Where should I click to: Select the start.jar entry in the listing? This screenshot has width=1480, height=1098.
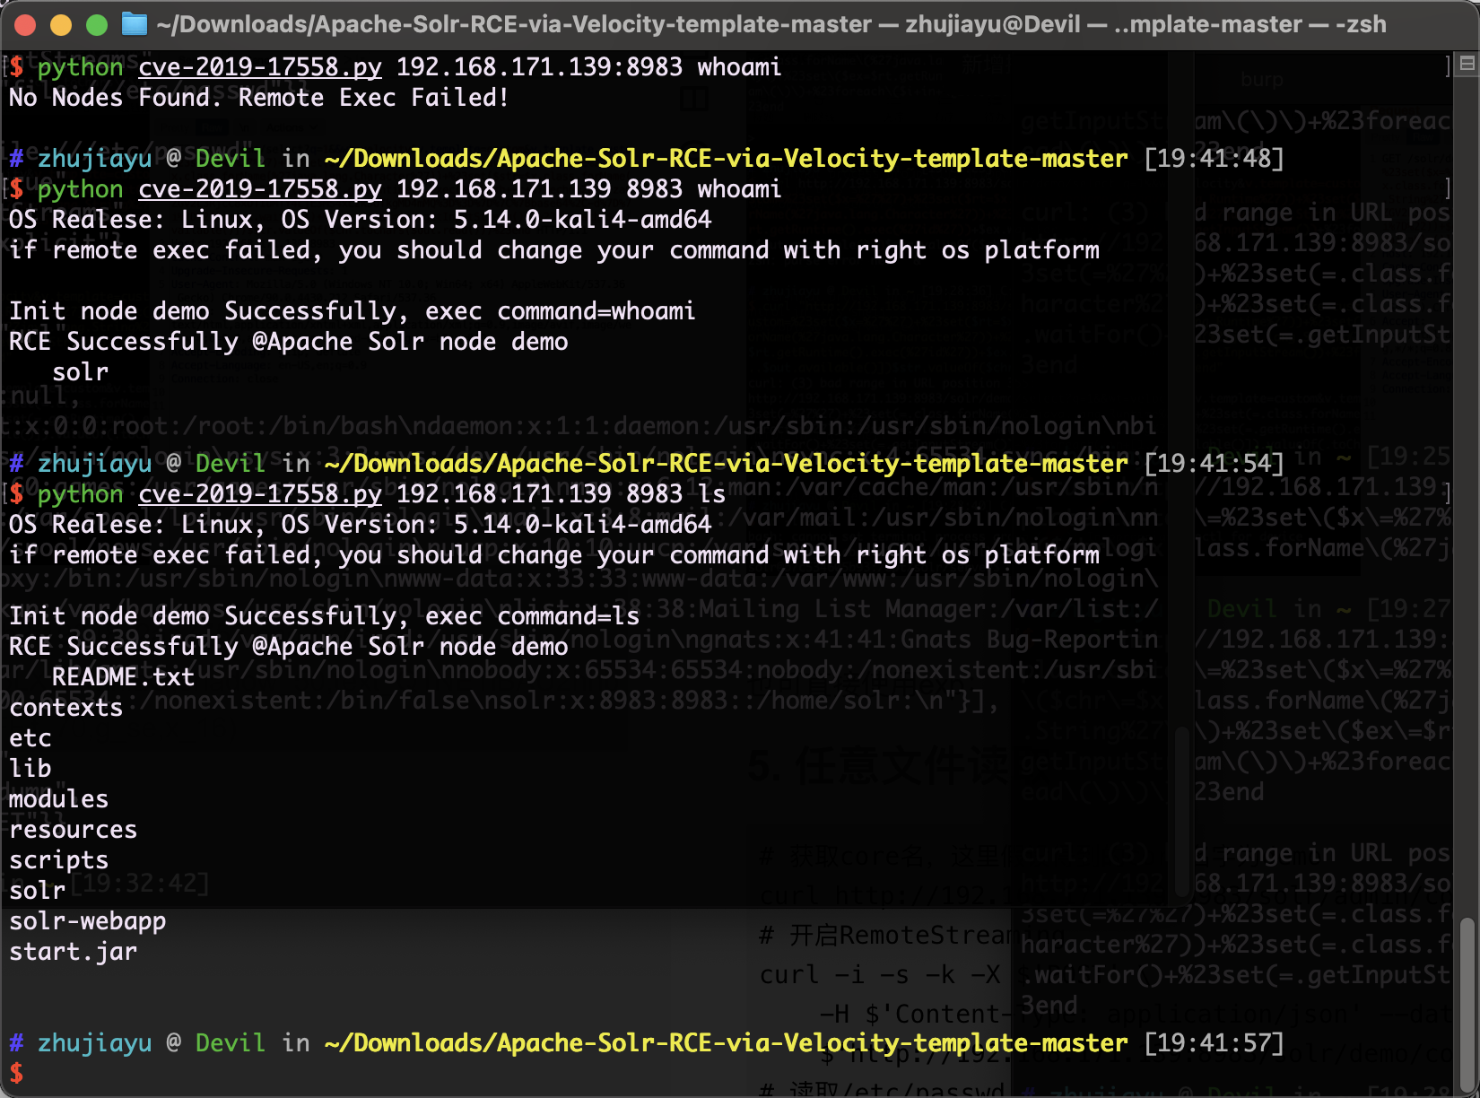tap(74, 951)
